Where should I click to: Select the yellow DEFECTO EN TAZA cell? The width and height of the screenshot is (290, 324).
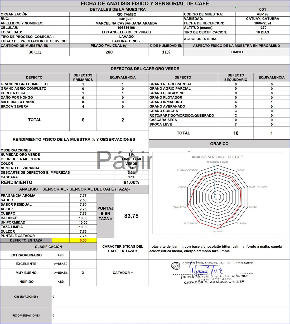click(61, 240)
